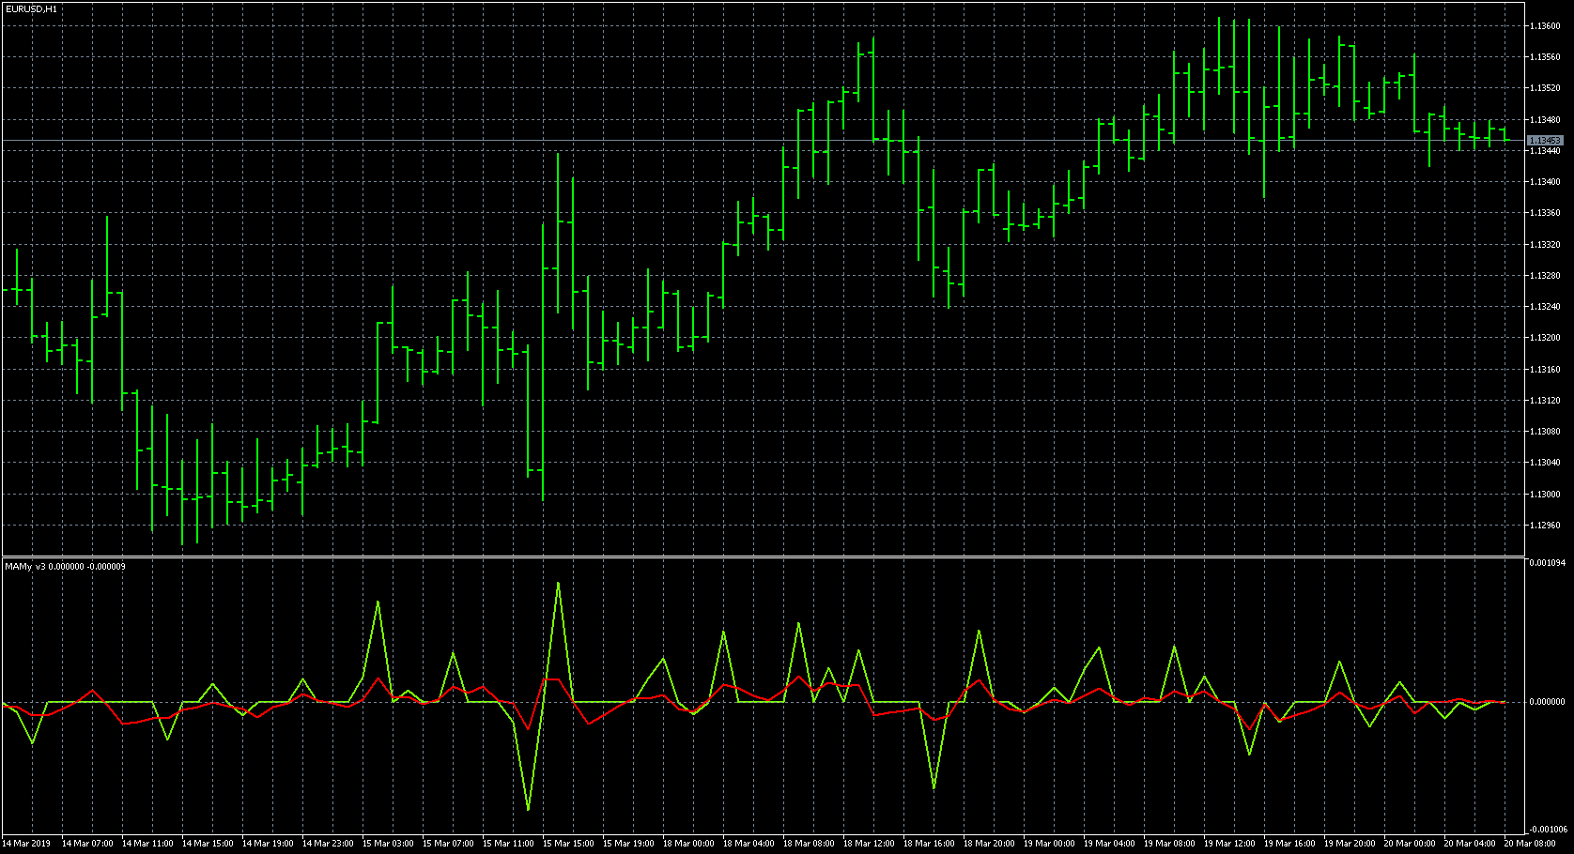This screenshot has height=854, width=1574.
Task: Click 1.13360 on the price axis
Action: [x=1545, y=213]
